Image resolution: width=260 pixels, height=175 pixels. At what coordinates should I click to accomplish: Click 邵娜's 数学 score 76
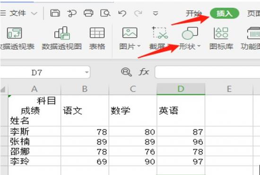133,151
